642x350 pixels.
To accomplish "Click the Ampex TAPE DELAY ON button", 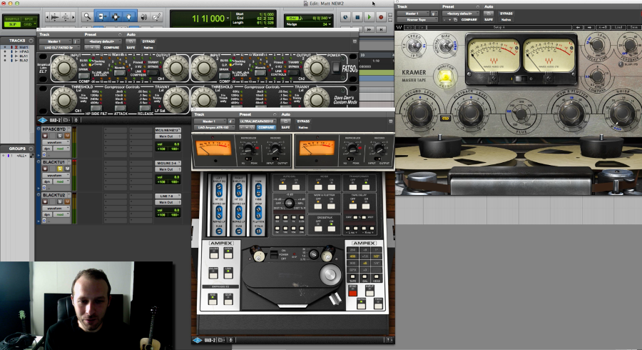I will 366,206.
